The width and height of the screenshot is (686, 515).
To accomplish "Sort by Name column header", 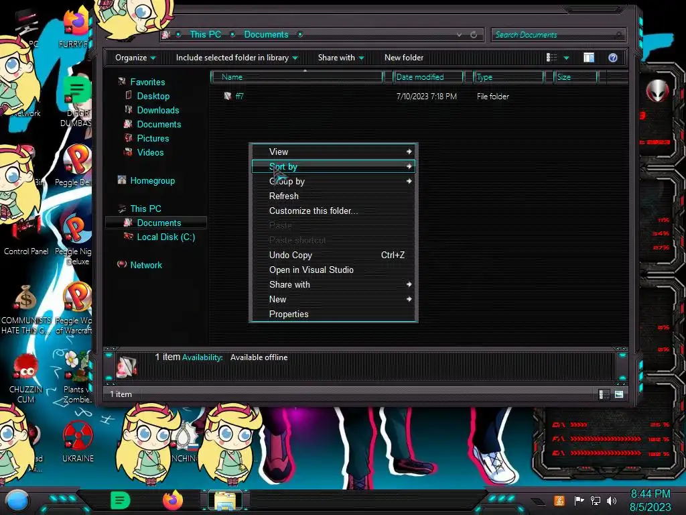I will point(297,77).
